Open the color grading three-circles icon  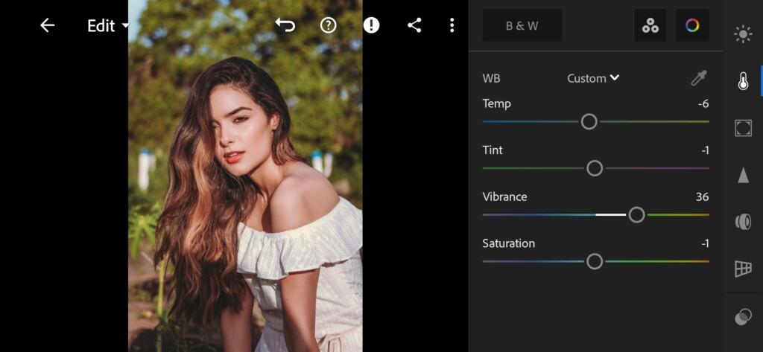(x=650, y=26)
